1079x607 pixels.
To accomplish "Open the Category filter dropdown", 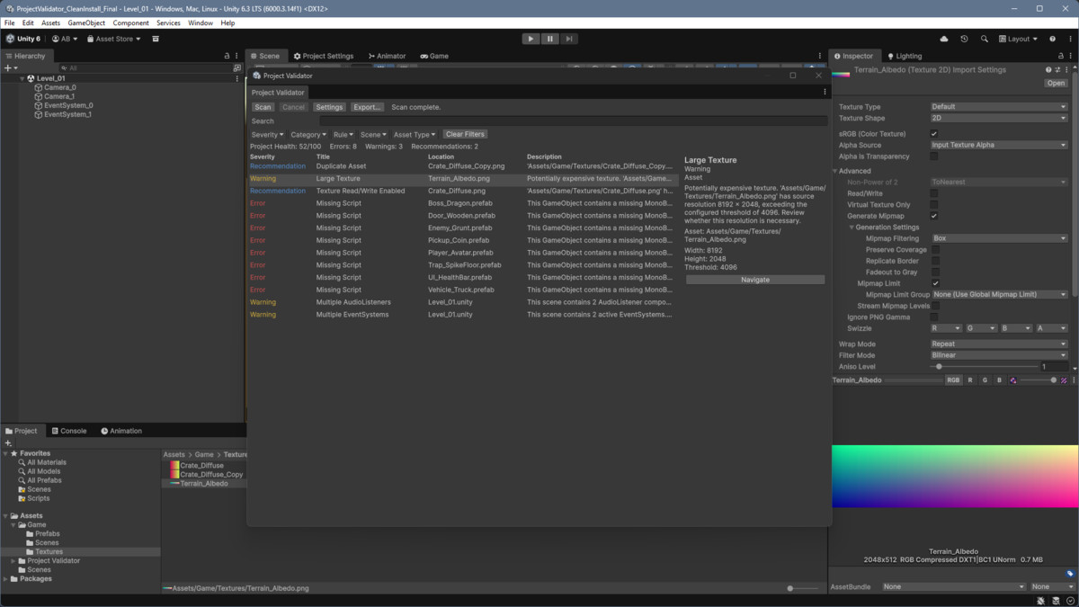I will pos(308,134).
